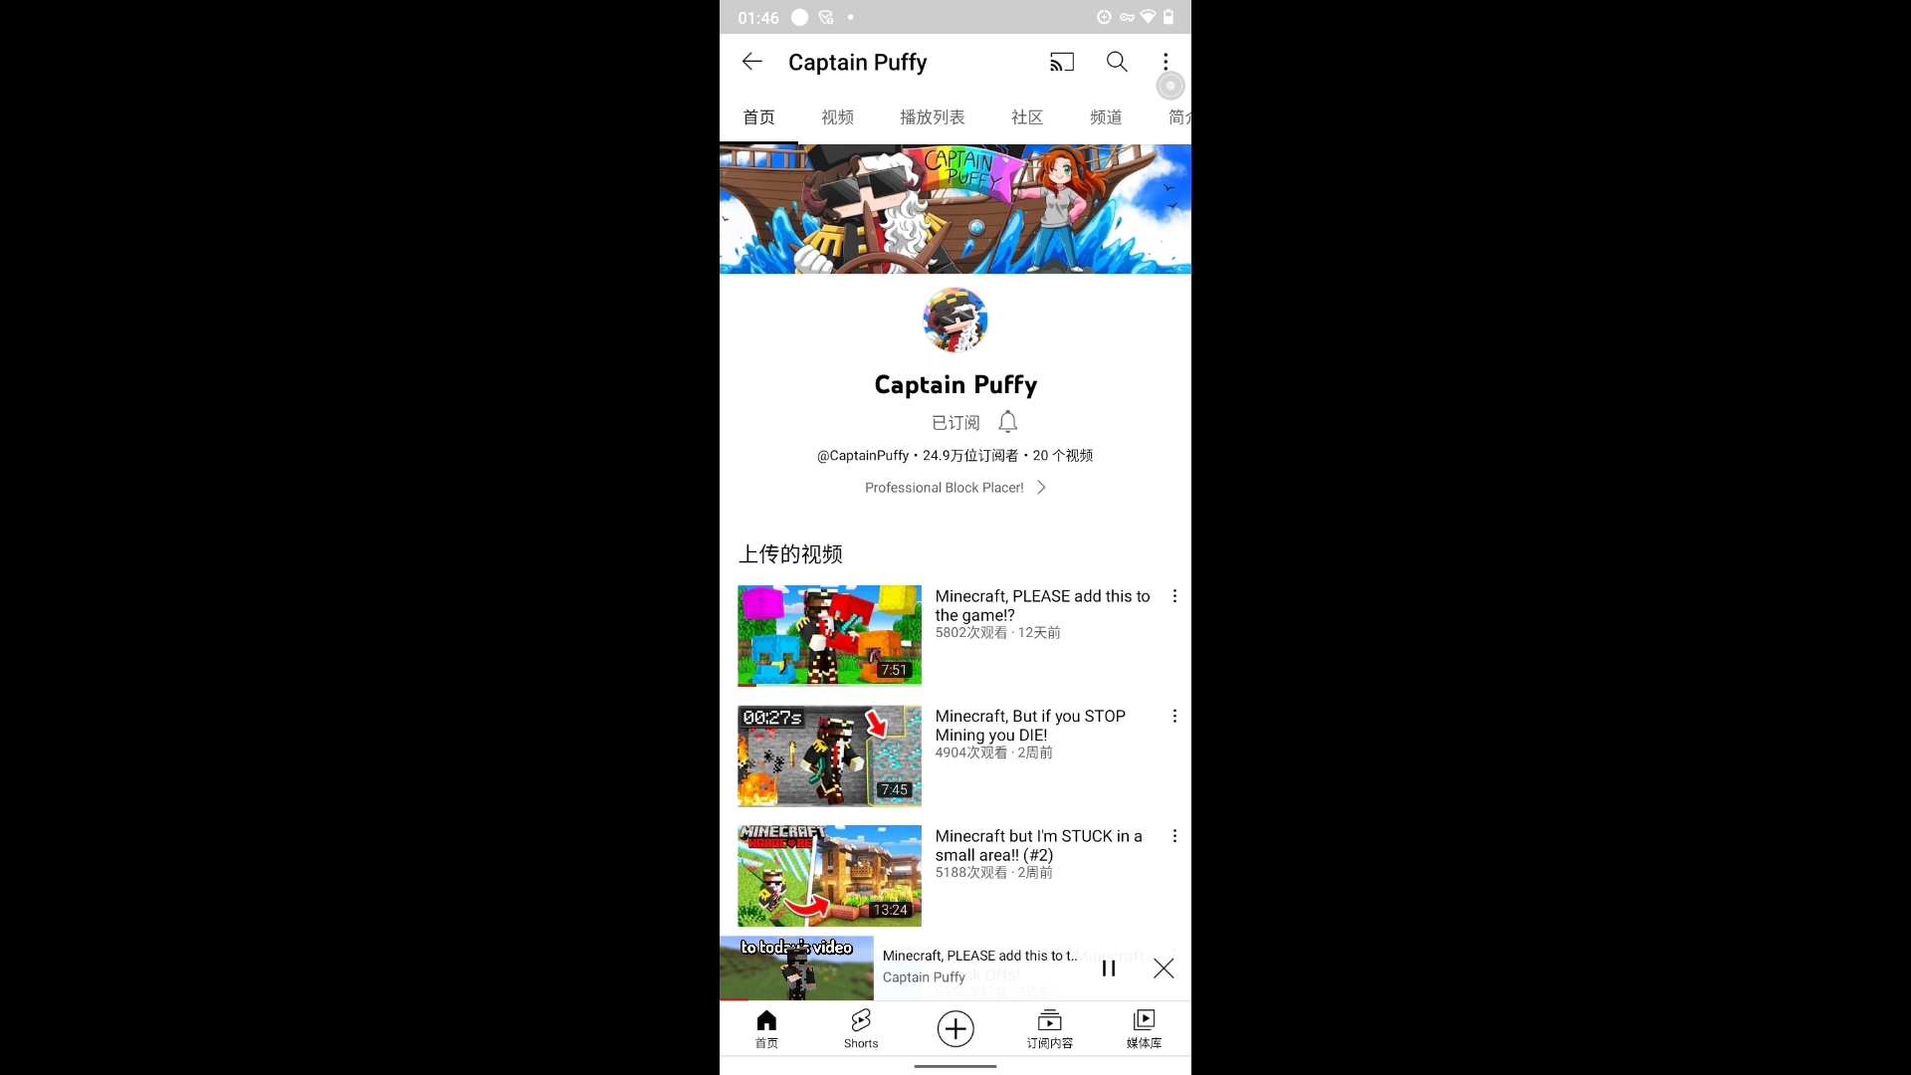Tap the Library media icon bottom right
Viewport: 1911px width, 1075px height.
[1144, 1028]
